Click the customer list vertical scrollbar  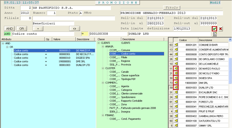coord(230,71)
